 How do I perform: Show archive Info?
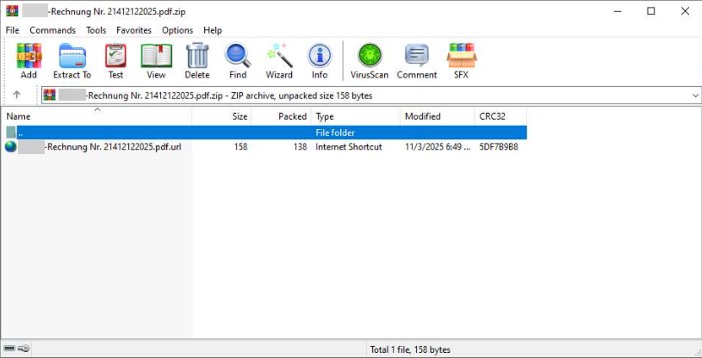[x=320, y=60]
